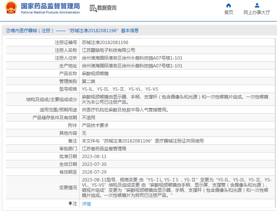Image resolution: width=277 pixels, height=211 pixels.
Task: Click the national emblem logo
Action: click(11, 8)
